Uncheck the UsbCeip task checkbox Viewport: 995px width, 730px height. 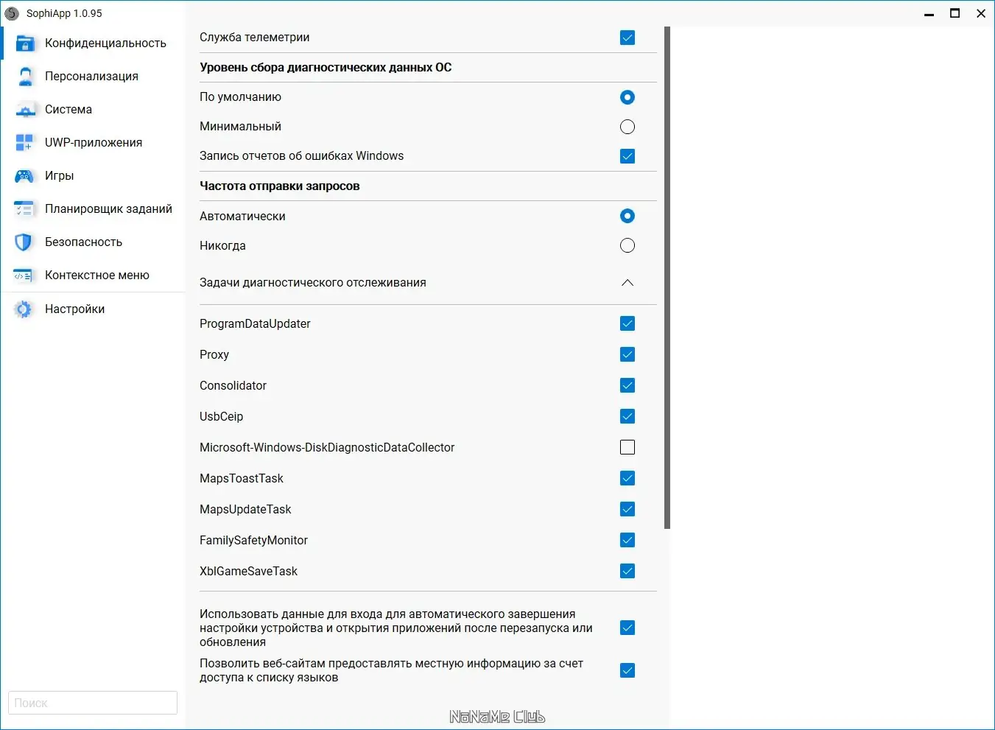(627, 416)
